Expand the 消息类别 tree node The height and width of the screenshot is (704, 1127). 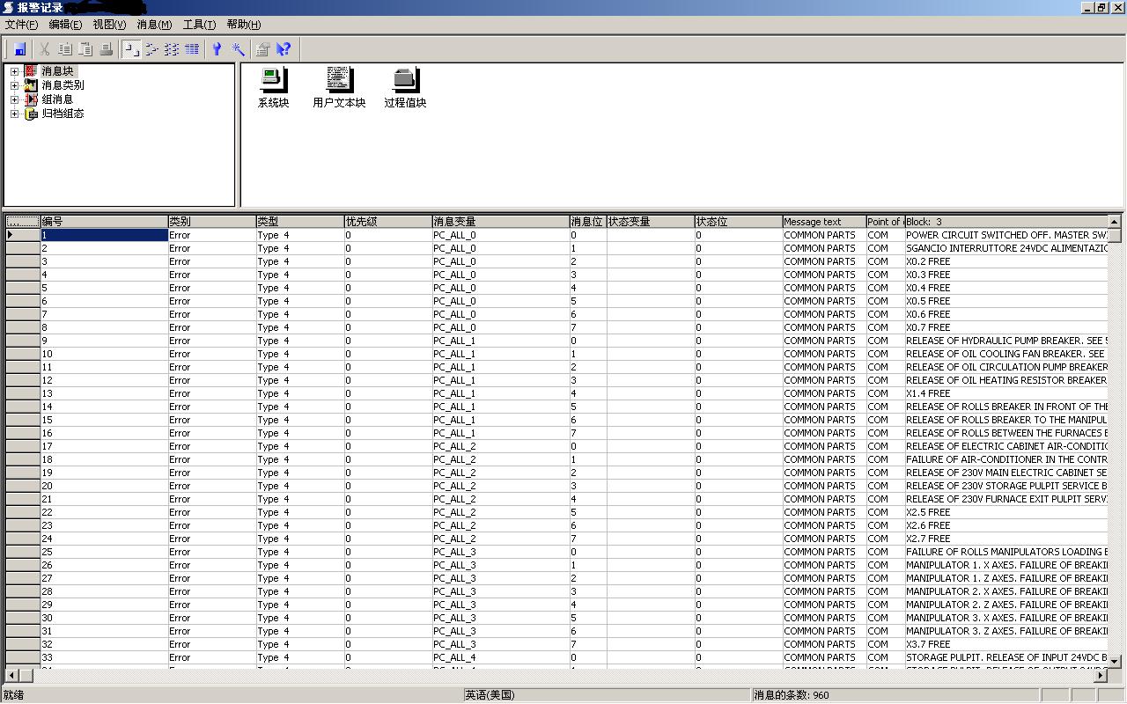(x=14, y=85)
